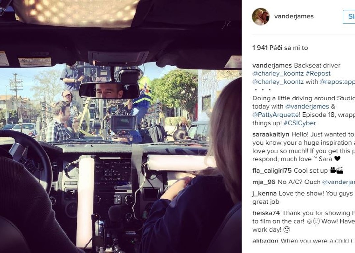Screen dimensions: 355x253
Task: View the 1 941 likes count
Action: (x=280, y=48)
